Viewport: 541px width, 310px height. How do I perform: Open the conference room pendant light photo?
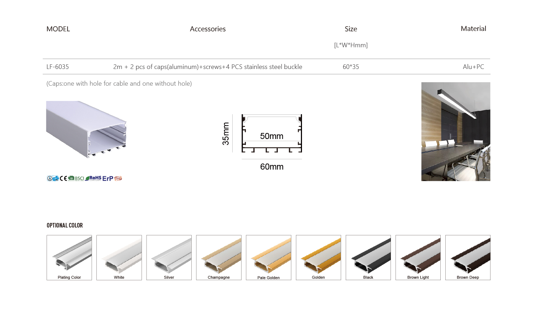pos(456,132)
